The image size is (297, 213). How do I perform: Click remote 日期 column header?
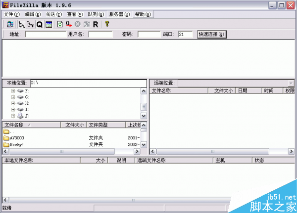[x=248, y=91]
